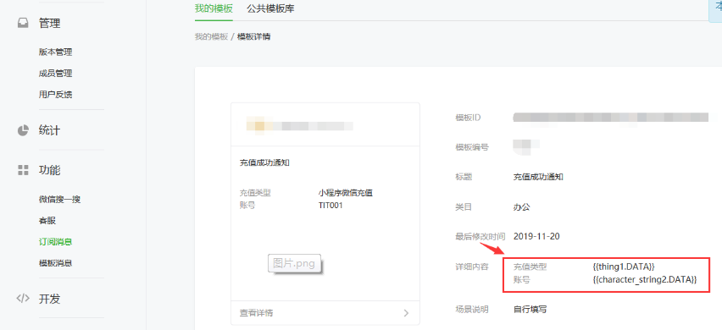Click preview card title 充值成功通知
The height and width of the screenshot is (330, 722).
click(x=264, y=162)
